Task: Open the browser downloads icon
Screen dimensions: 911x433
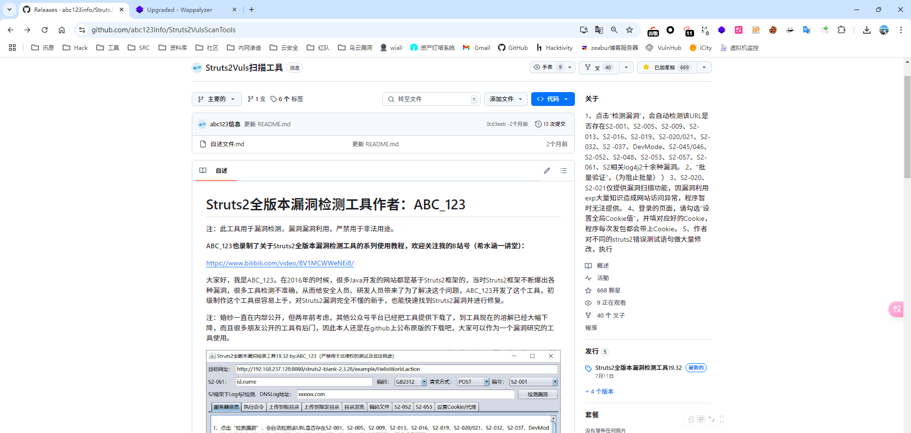Action: (866, 30)
